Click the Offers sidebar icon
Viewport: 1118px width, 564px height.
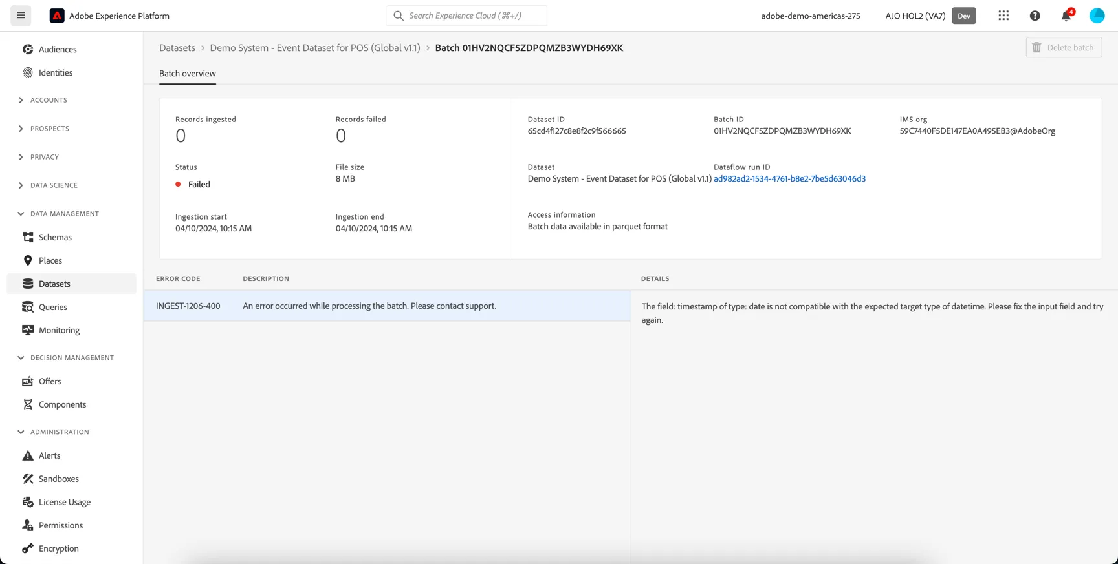(x=28, y=381)
